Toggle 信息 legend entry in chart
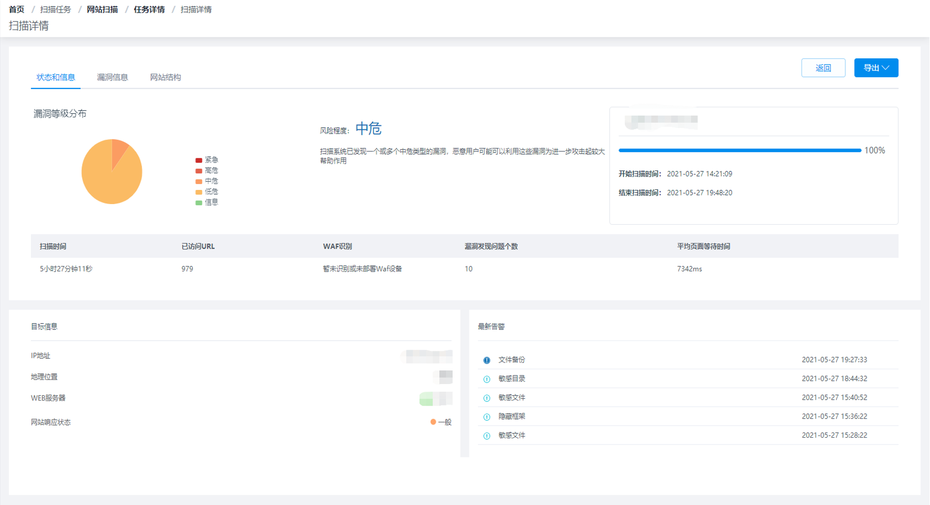 pyautogui.click(x=206, y=203)
